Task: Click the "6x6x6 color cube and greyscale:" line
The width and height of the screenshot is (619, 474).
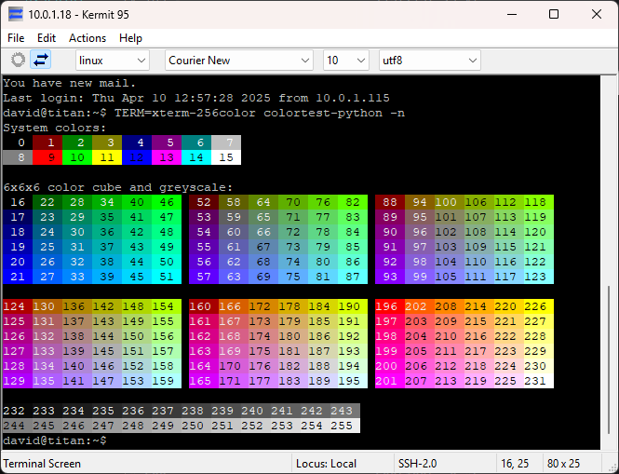Action: (x=118, y=187)
